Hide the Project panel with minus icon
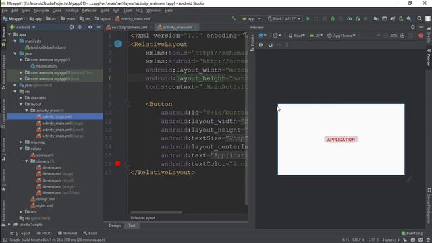 click(x=99, y=27)
